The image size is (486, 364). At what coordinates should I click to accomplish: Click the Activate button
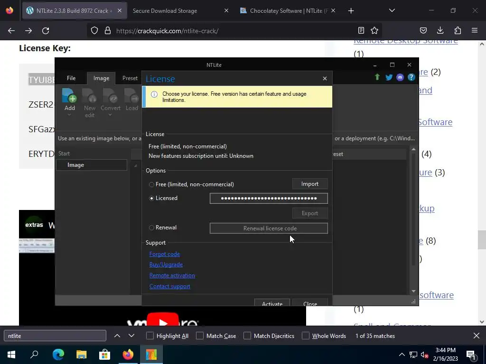click(x=272, y=302)
